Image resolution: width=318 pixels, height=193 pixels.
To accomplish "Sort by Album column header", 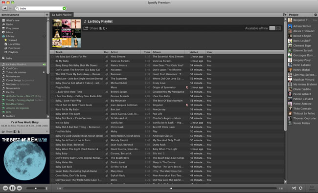I will tap(168, 52).
